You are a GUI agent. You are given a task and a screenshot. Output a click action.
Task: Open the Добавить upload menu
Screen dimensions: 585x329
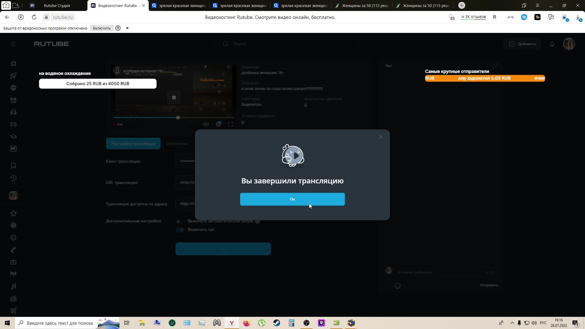click(523, 44)
